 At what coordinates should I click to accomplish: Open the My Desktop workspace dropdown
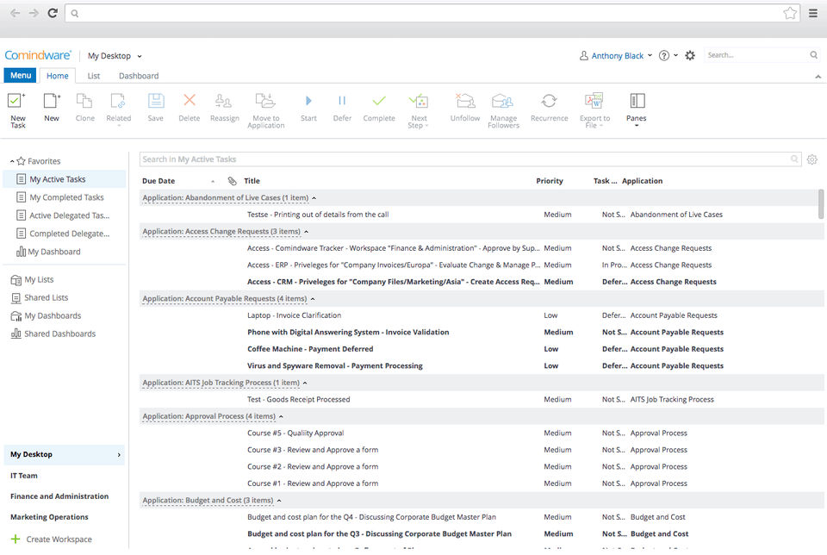tap(115, 56)
